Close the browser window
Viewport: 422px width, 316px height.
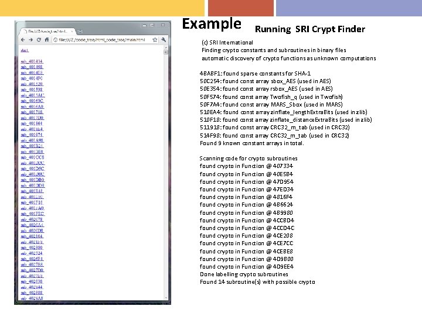163,25
